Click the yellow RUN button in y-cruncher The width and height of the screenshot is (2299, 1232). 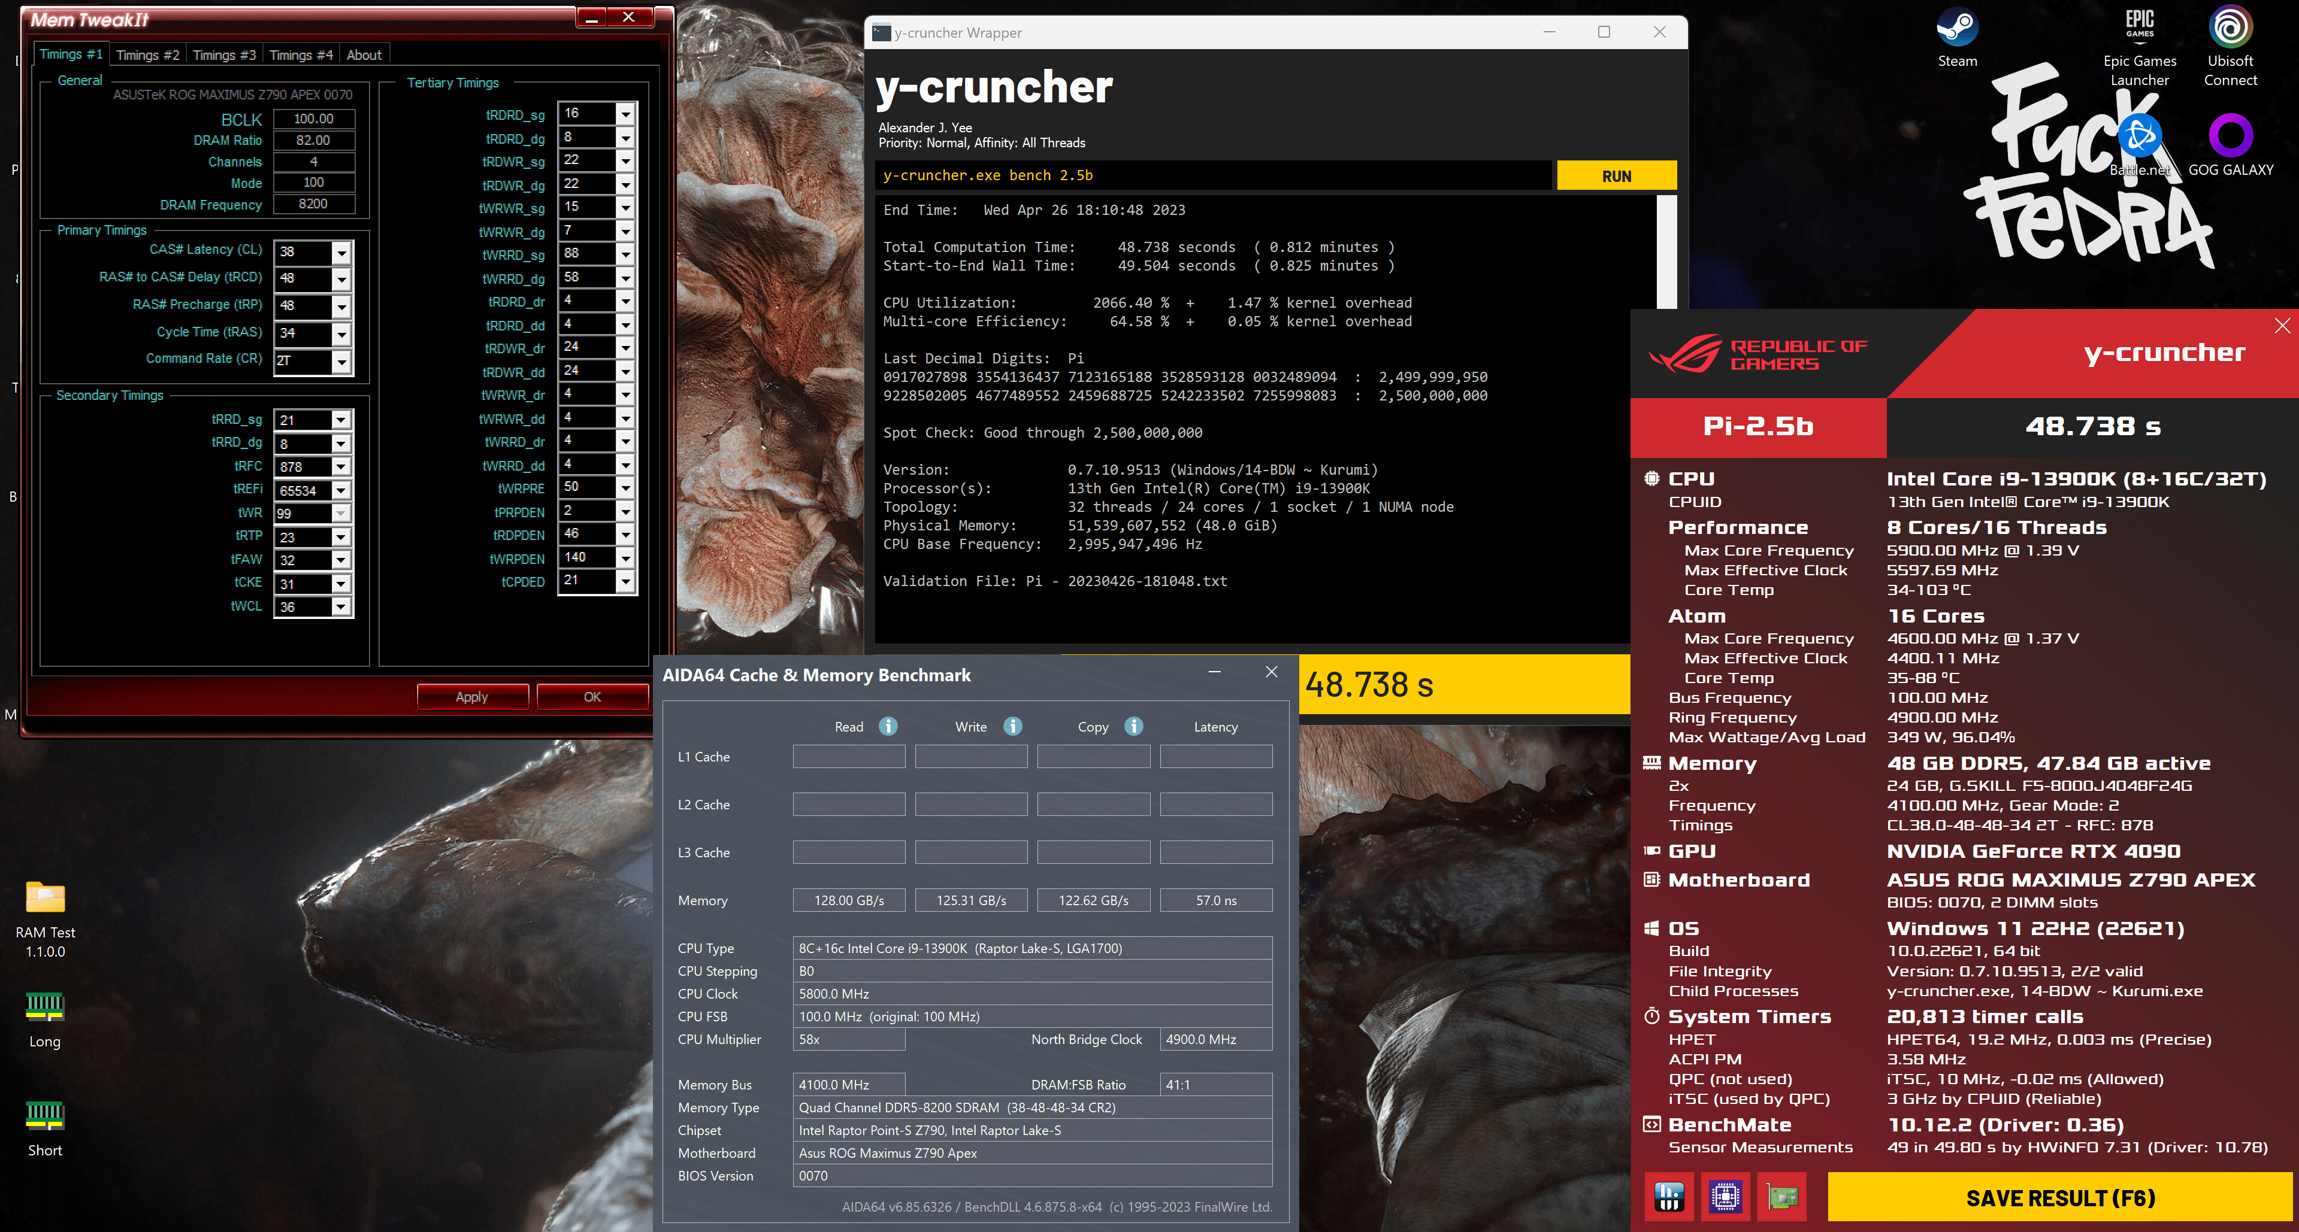[x=1616, y=176]
